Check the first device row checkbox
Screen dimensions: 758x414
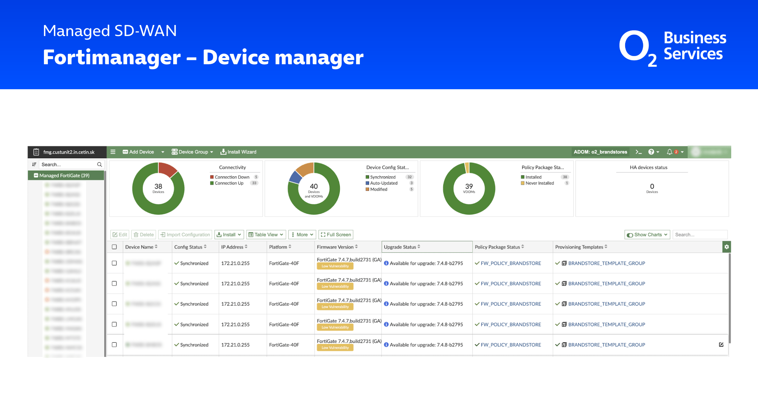click(x=114, y=263)
